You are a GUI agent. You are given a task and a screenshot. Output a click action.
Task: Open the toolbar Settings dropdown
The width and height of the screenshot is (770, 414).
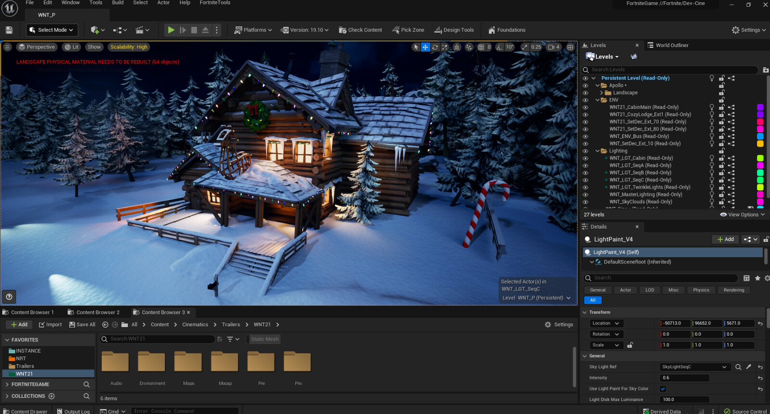pyautogui.click(x=749, y=30)
